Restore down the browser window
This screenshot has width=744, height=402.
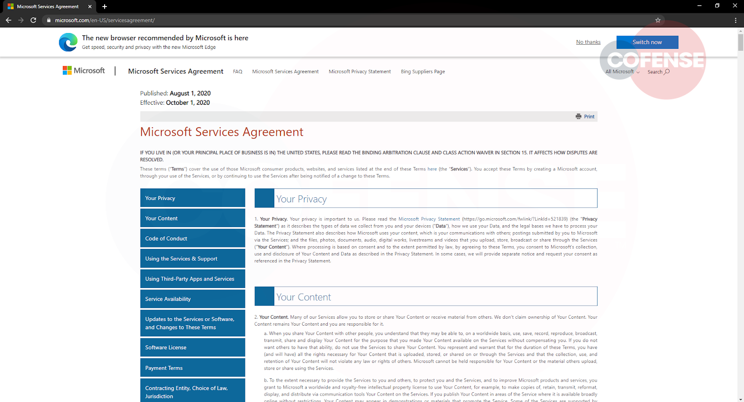[x=717, y=6]
